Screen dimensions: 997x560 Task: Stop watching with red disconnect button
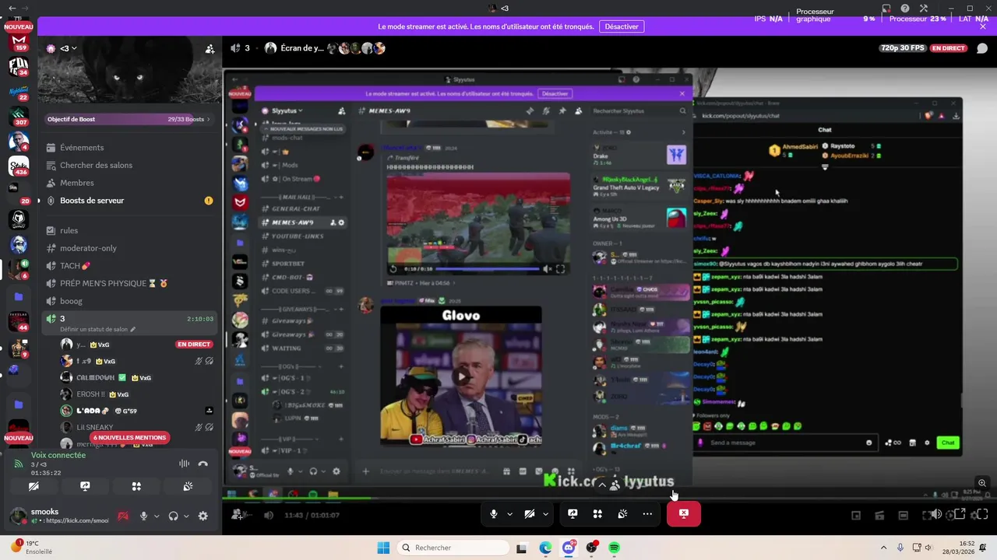click(x=683, y=513)
